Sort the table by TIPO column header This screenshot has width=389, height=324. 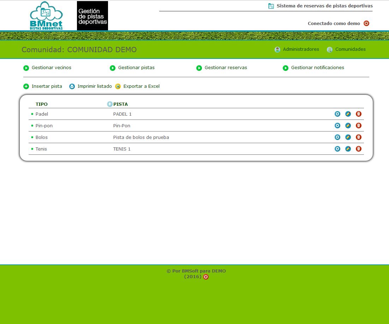[42, 104]
